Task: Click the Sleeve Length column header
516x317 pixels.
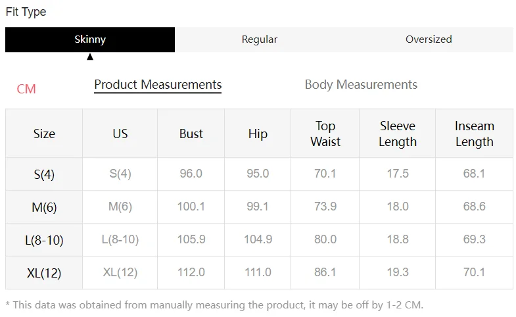Action: [x=398, y=134]
